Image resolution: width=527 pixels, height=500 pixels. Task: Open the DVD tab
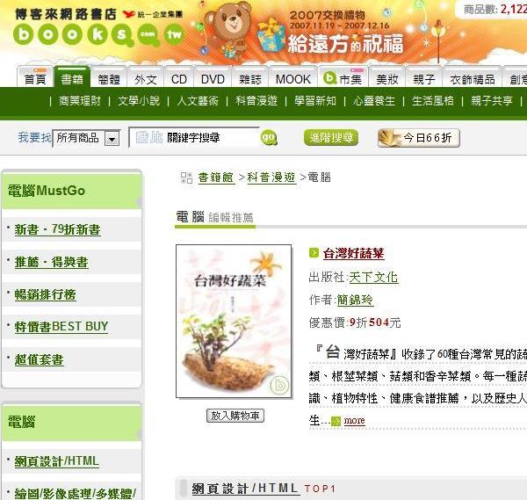click(213, 79)
